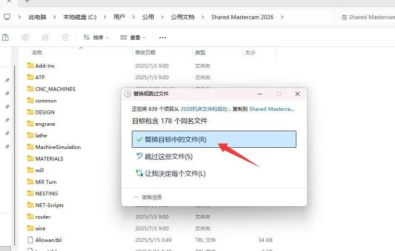Open the 排序 sort dropdown
Screen dimensions: 395x251
tap(96, 37)
